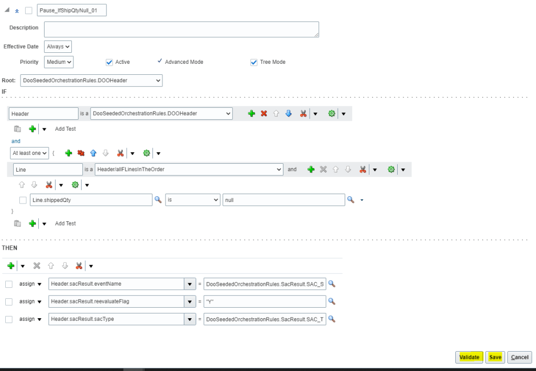Click green gear icon in Header row
The width and height of the screenshot is (536, 371).
pyautogui.click(x=332, y=113)
